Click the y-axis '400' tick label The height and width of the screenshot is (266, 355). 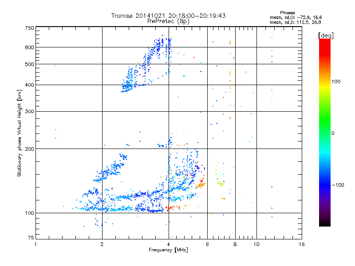(x=29, y=85)
